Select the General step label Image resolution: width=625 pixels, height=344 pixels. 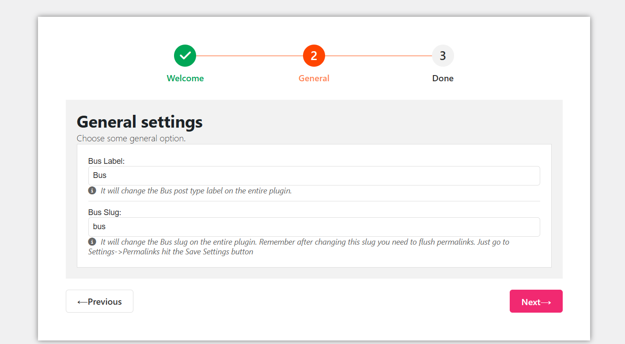coord(314,78)
